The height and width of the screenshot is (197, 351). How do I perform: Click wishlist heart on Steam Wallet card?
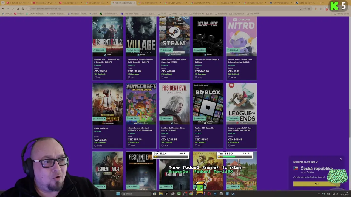coord(163,77)
